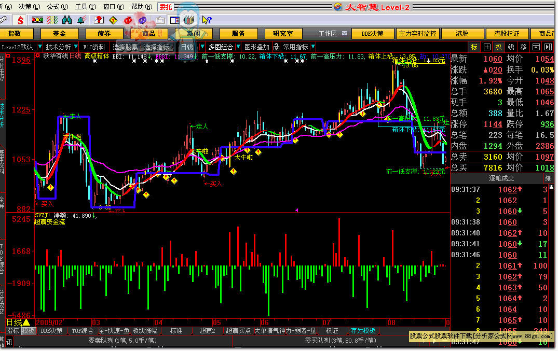Click the 主力实时监控 button
Image resolution: width=558 pixels, height=351 pixels.
click(417, 33)
